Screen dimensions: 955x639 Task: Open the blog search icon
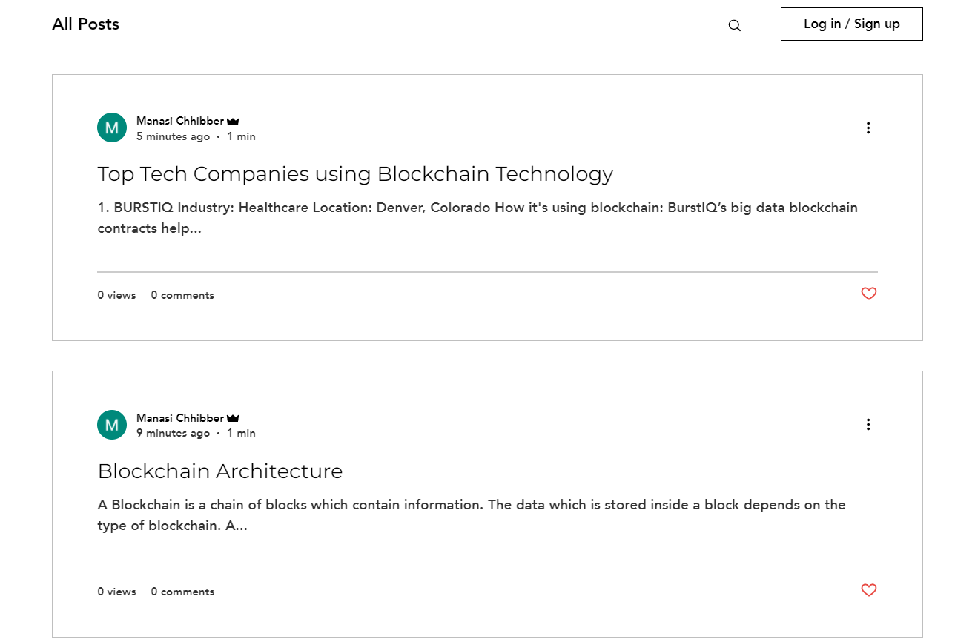734,26
